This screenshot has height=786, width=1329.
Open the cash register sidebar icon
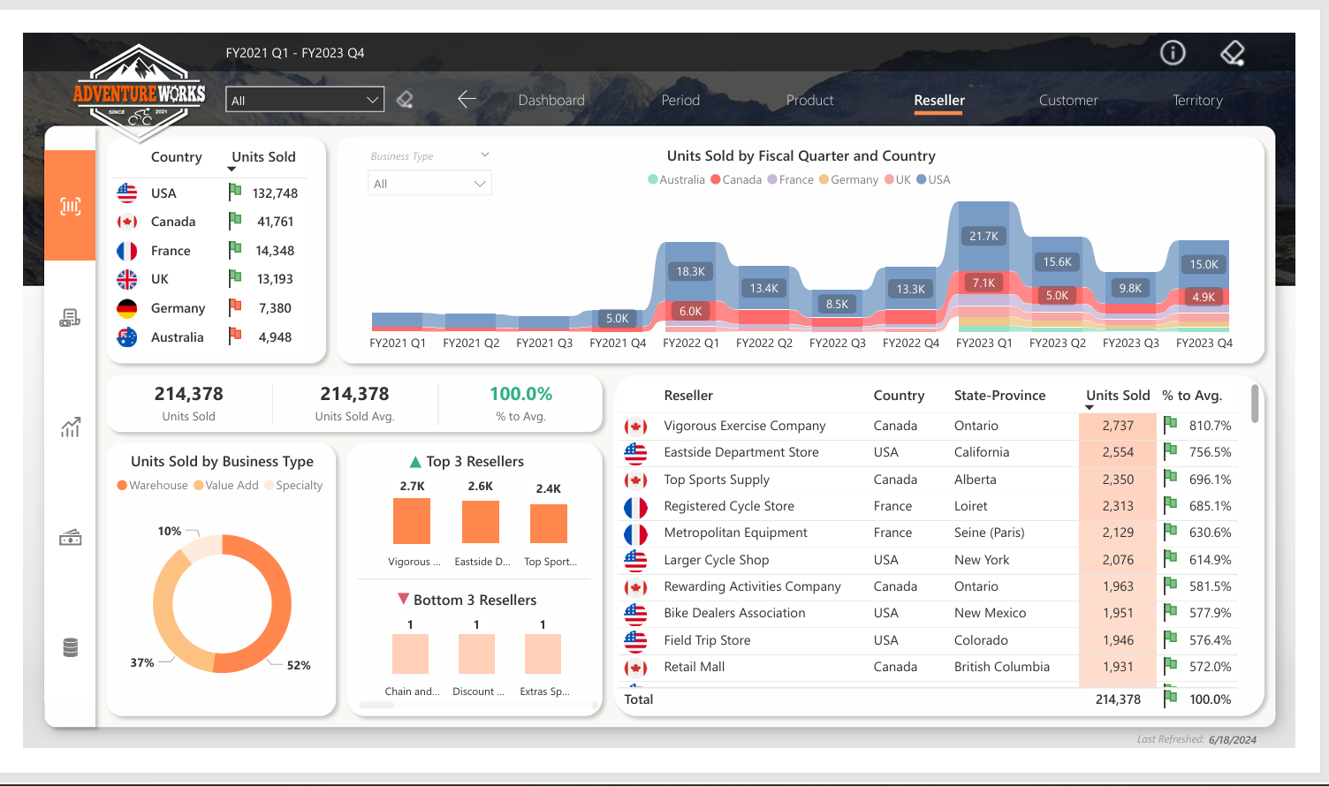coord(70,318)
